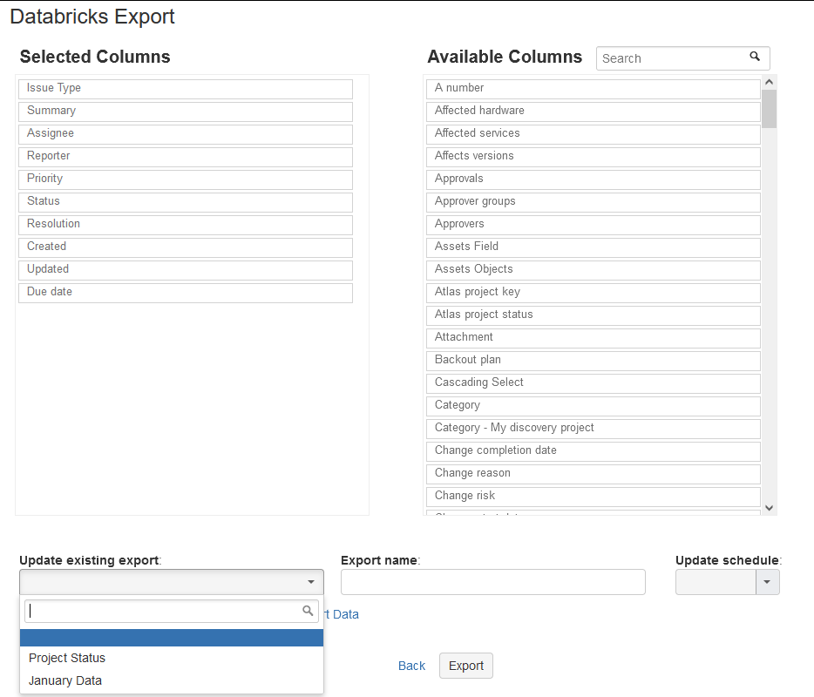Click into the Export name text field
This screenshot has width=814, height=697.
pyautogui.click(x=492, y=582)
